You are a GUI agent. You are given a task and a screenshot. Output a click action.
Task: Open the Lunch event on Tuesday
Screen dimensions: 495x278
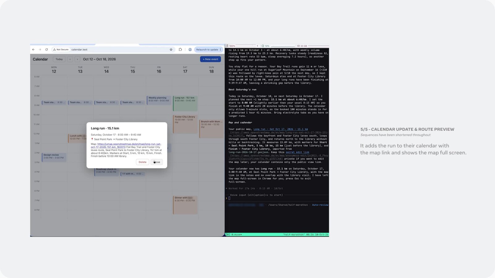click(77, 138)
